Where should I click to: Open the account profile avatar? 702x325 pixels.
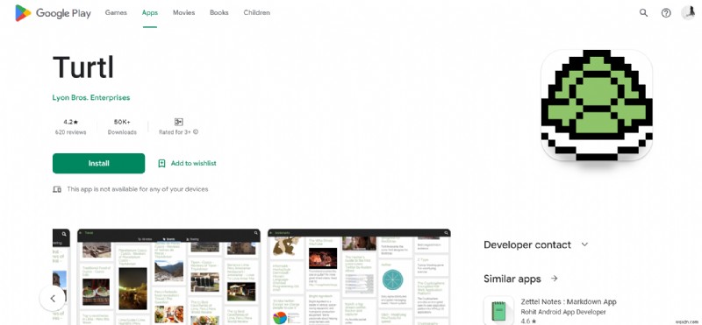pyautogui.click(x=688, y=13)
